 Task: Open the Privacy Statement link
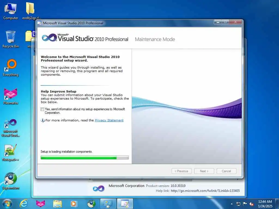click(x=109, y=120)
